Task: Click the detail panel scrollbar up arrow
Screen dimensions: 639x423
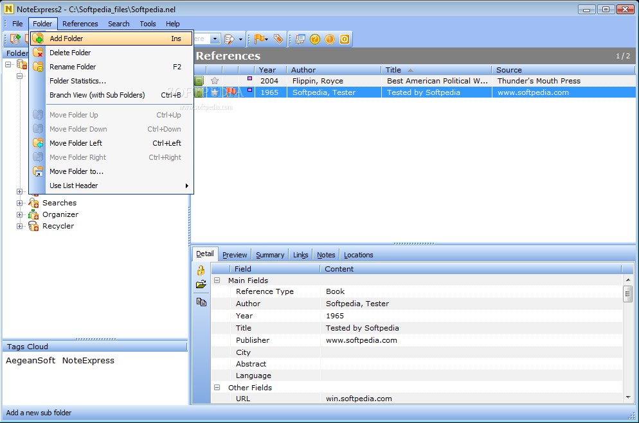Action: (x=628, y=280)
